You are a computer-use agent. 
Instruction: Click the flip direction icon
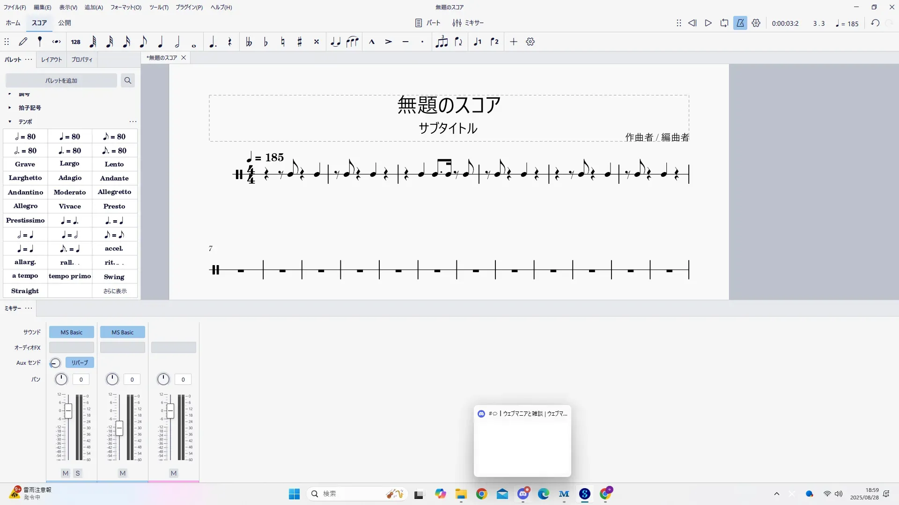[458, 42]
